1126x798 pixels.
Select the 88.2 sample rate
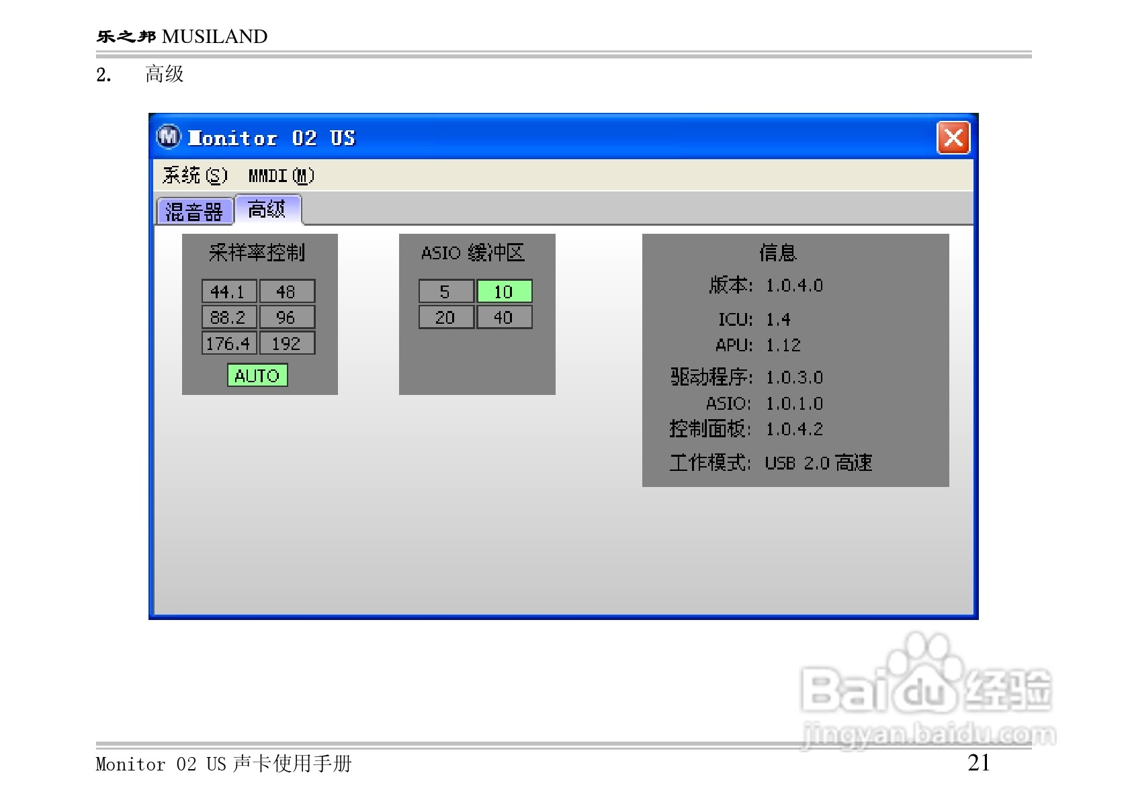point(228,317)
